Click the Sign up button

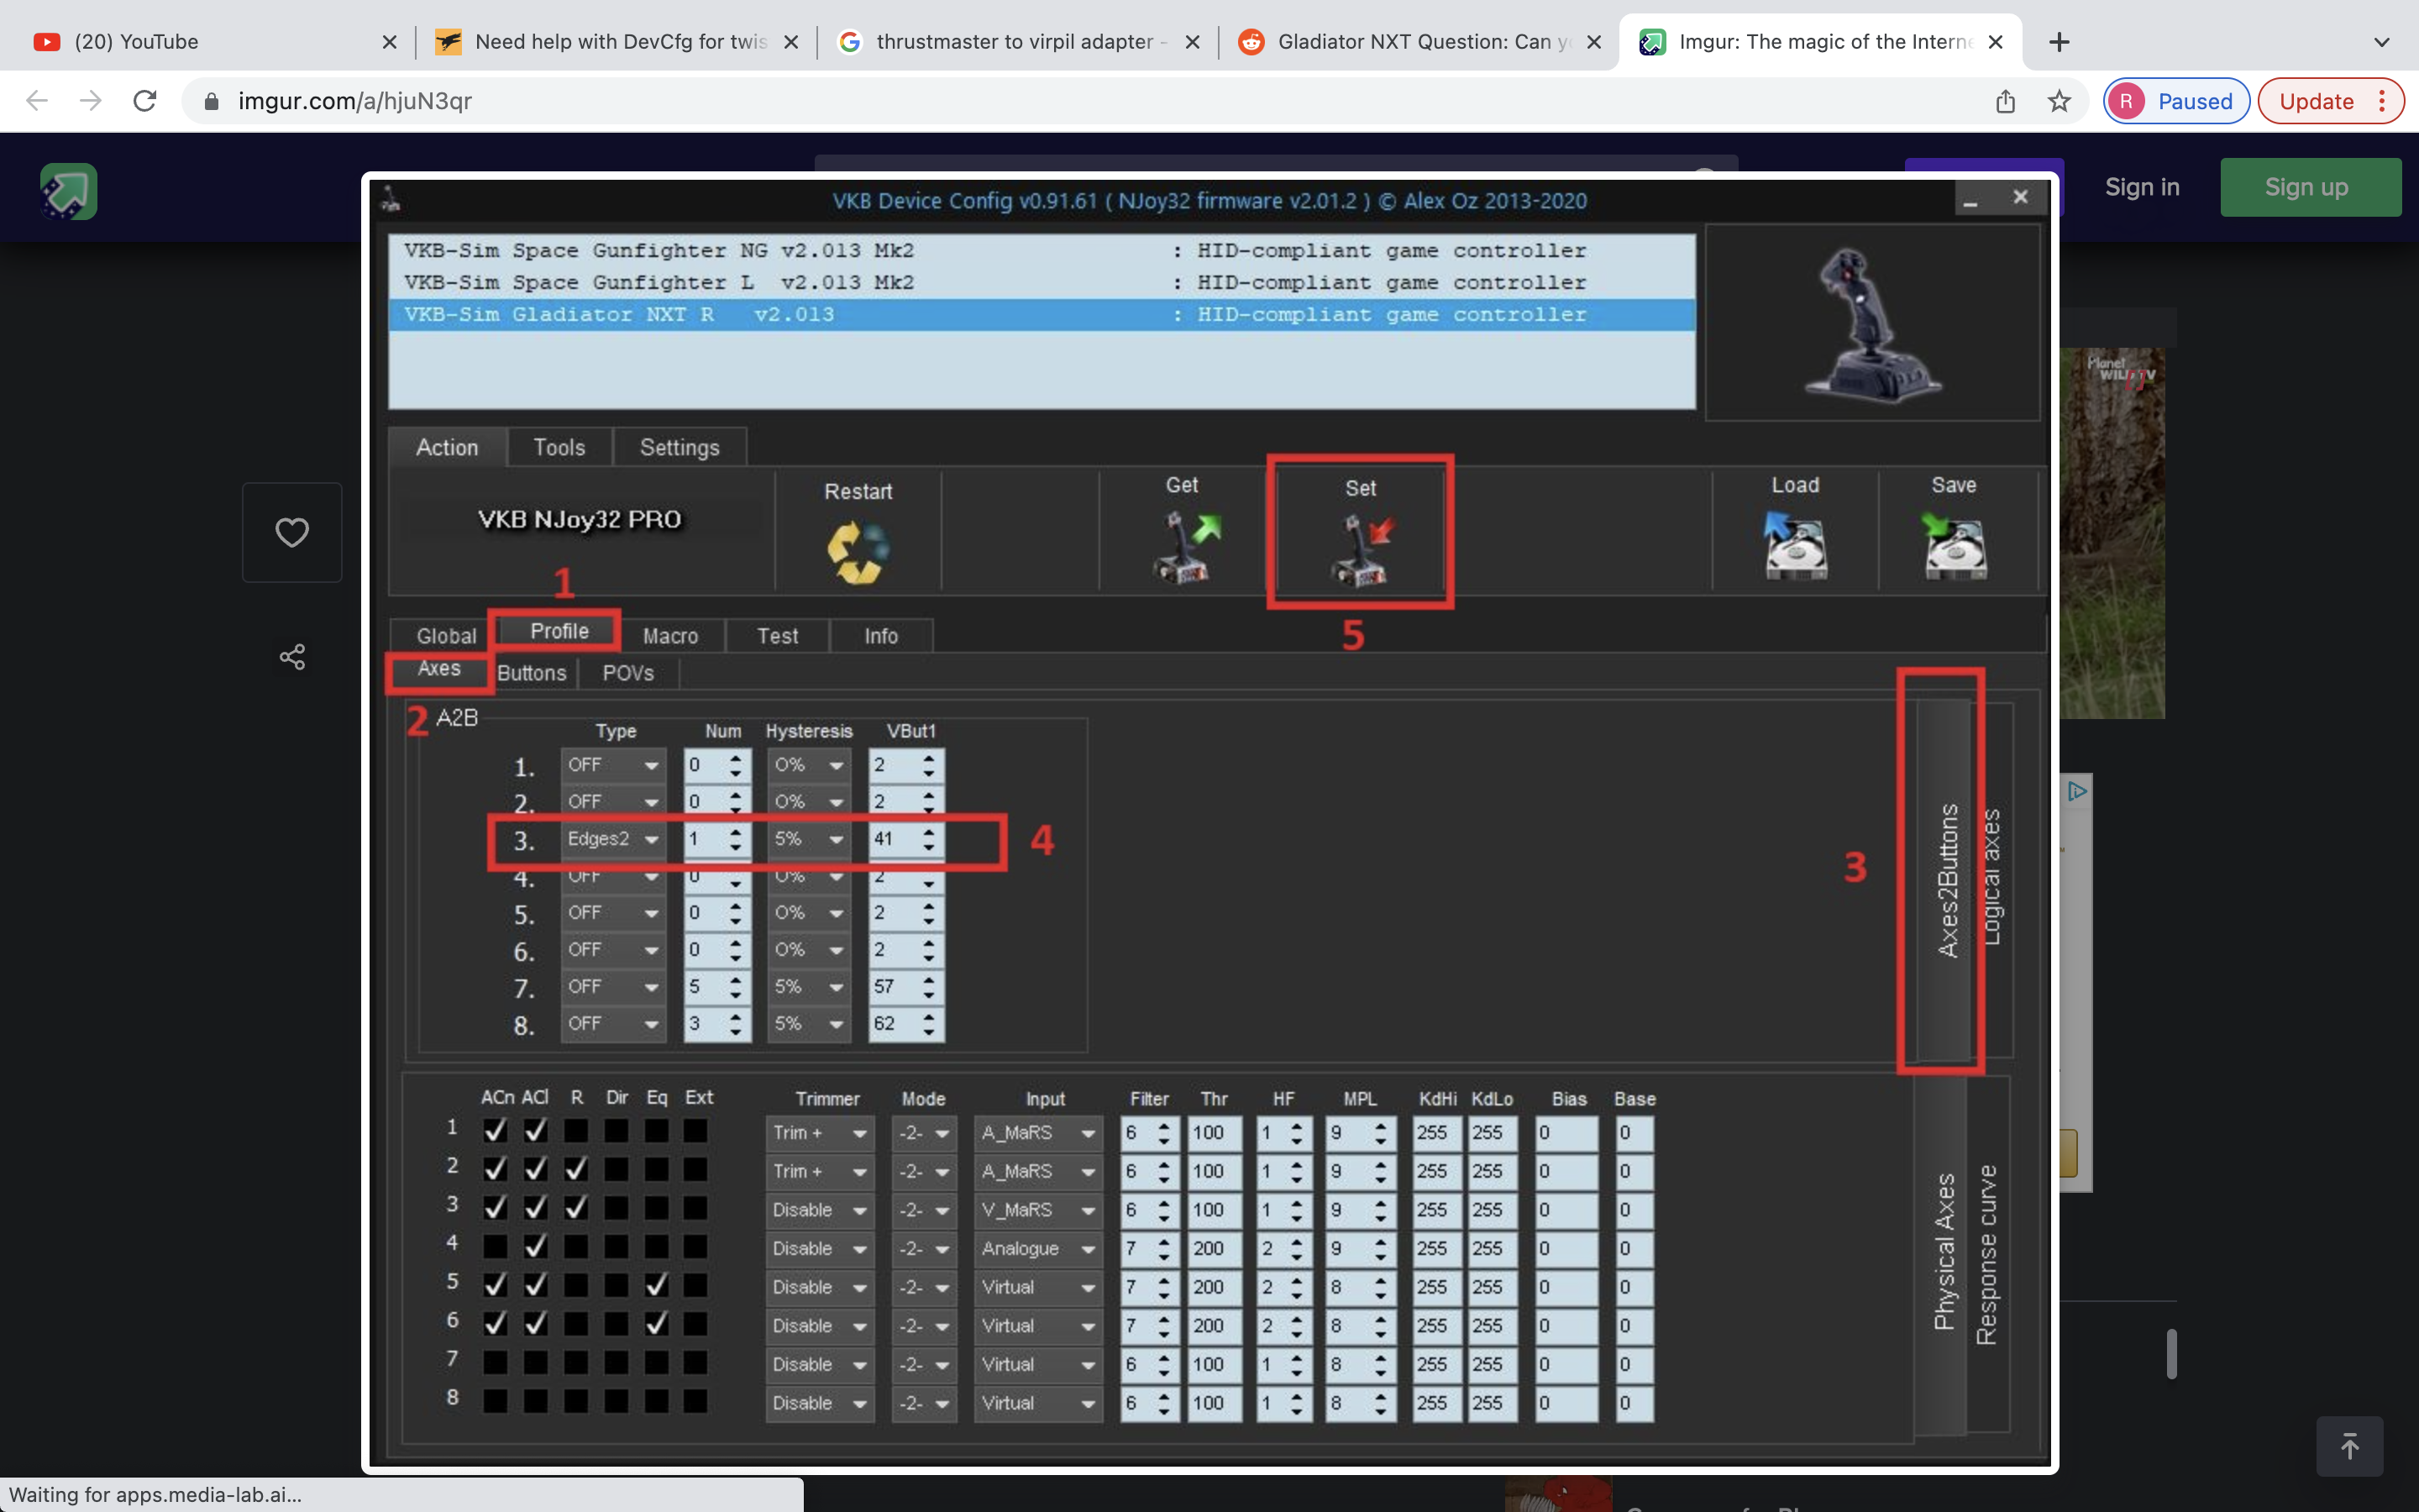pyautogui.click(x=2309, y=187)
